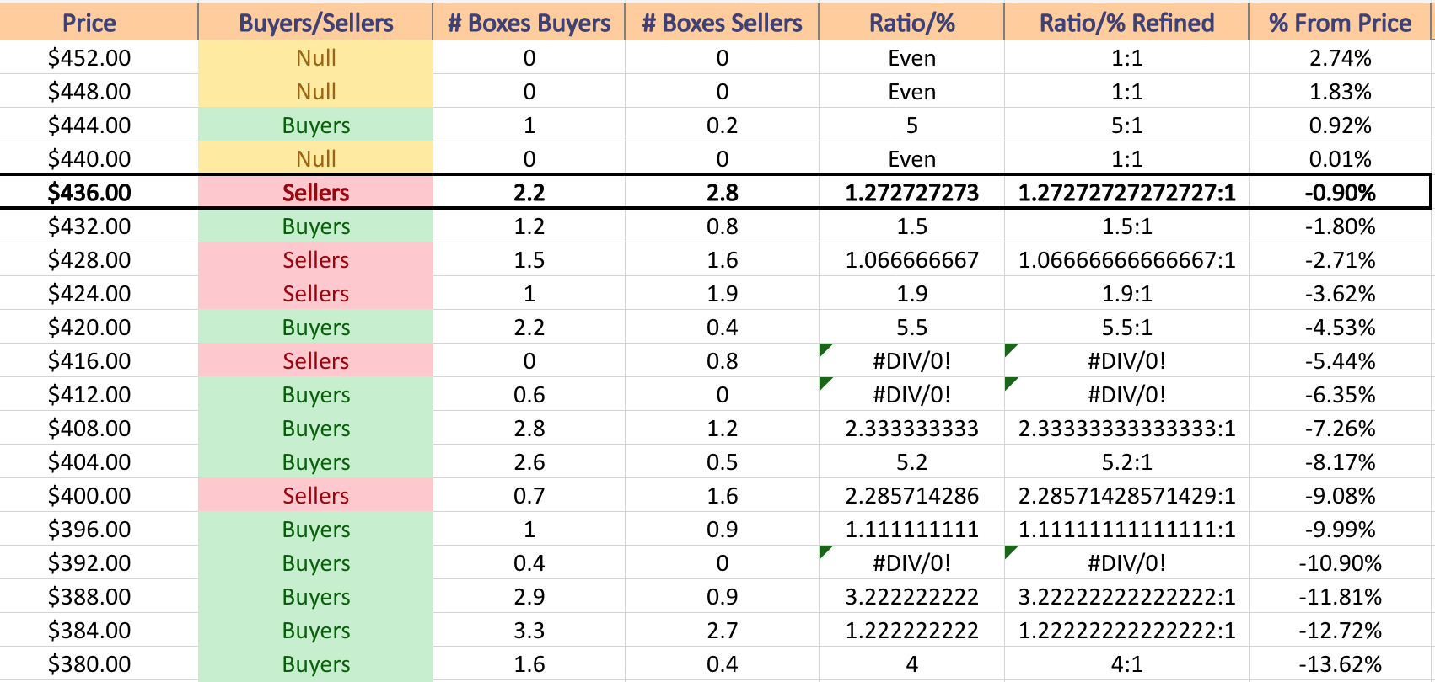Click the 1.27272727272727:1 refined ratio cell
The image size is (1435, 682).
[1126, 193]
